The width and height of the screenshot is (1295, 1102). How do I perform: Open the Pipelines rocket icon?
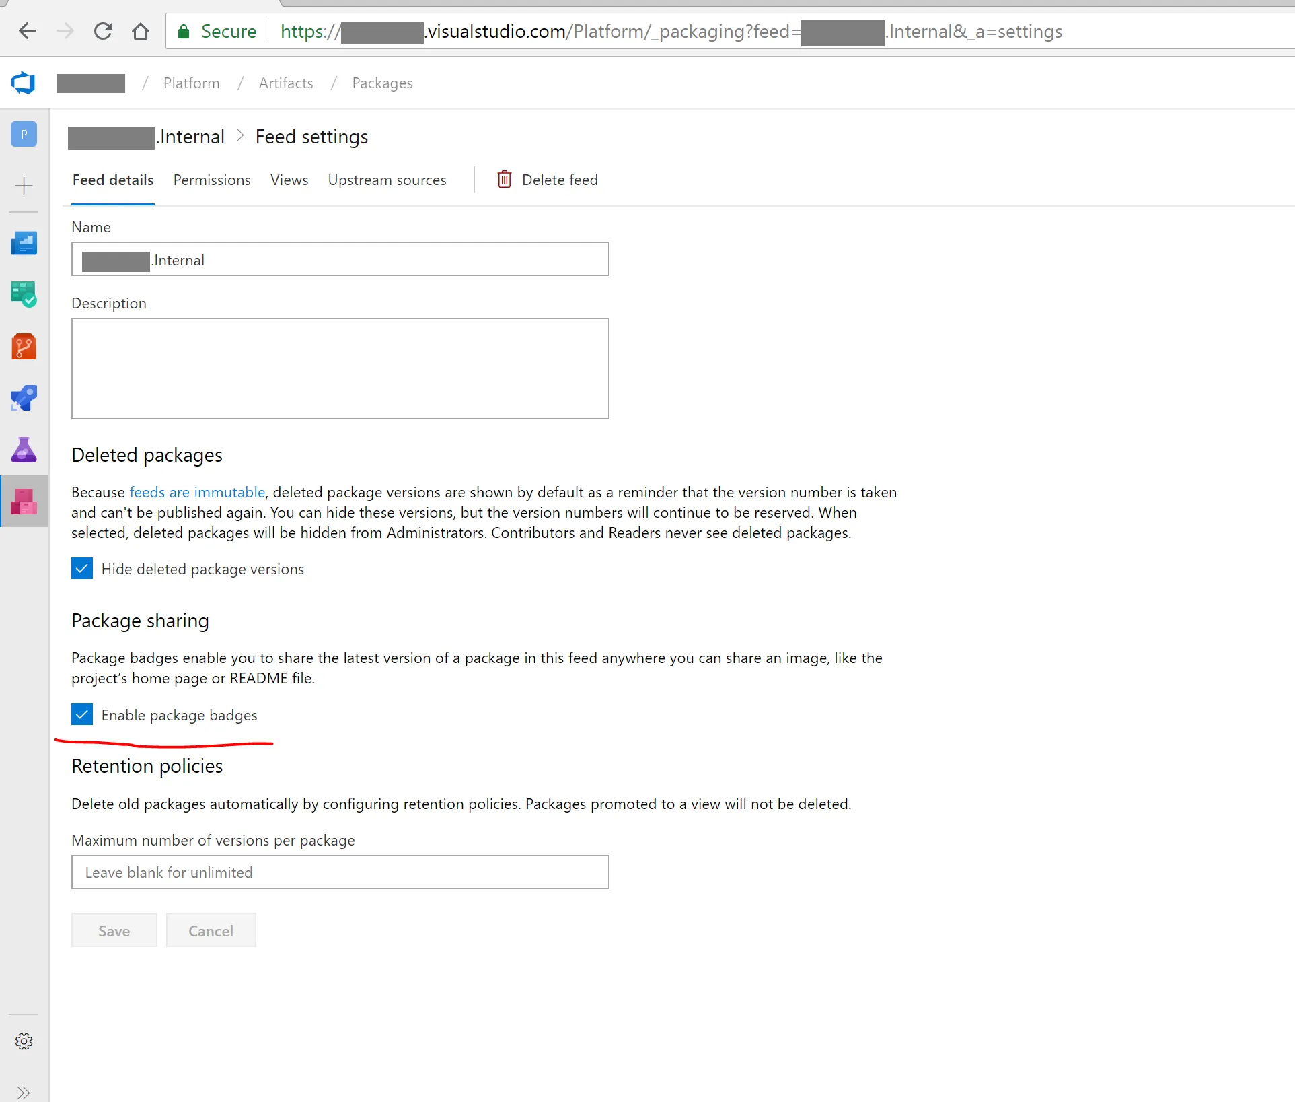pyautogui.click(x=24, y=399)
